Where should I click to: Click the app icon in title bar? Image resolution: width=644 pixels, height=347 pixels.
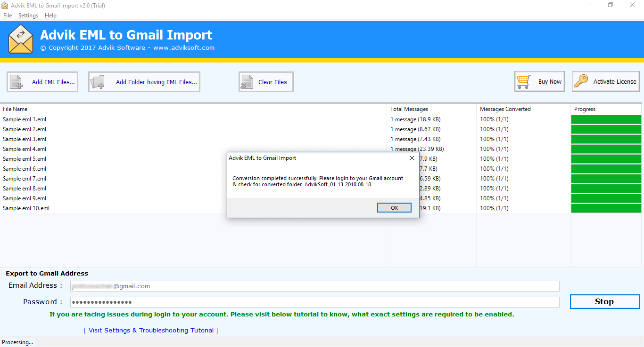[5, 6]
